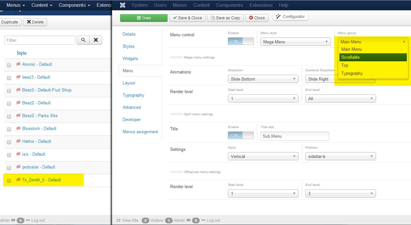Open the End level All dropdown
Viewport: 411px width, 225px height.
(340, 98)
